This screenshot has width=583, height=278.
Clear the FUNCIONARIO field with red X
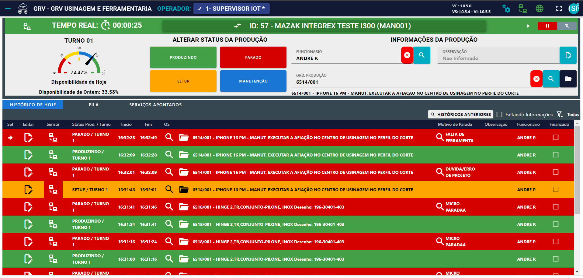407,55
